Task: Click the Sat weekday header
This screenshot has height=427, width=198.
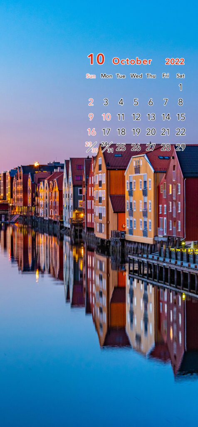Action: [x=181, y=76]
